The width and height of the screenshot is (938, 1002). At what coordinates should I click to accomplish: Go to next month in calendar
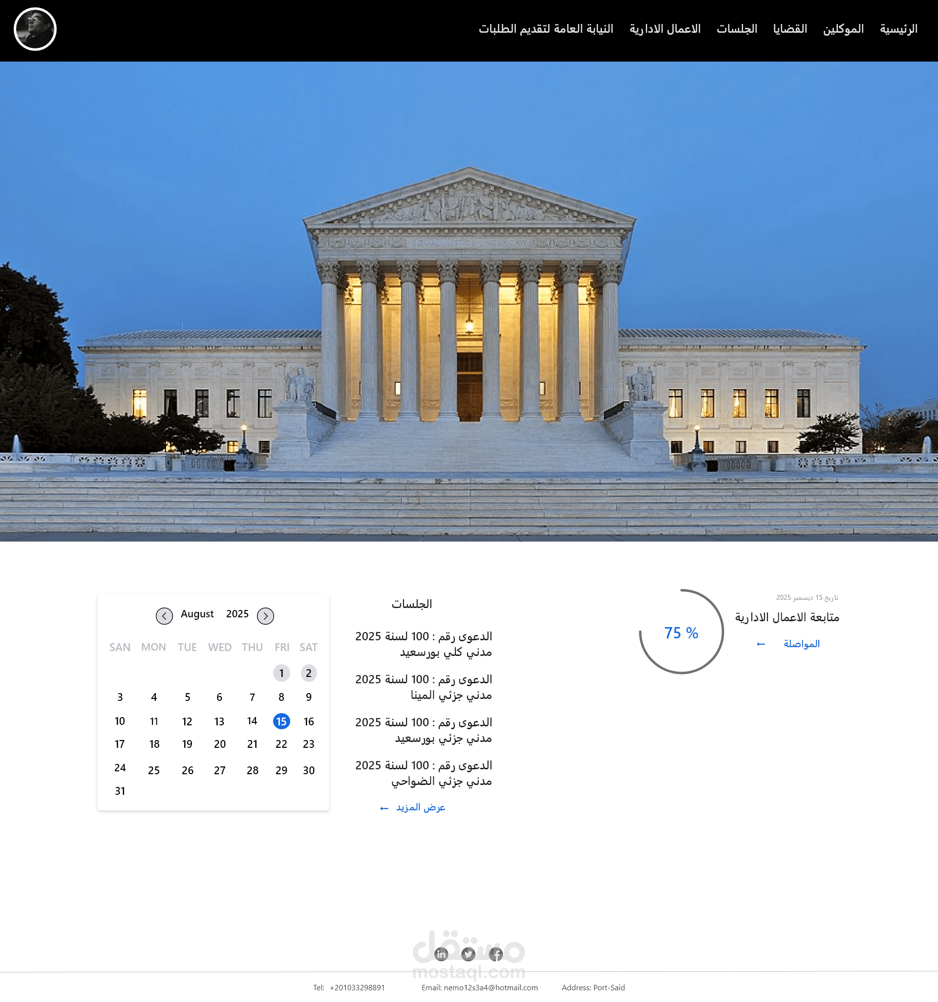point(265,615)
